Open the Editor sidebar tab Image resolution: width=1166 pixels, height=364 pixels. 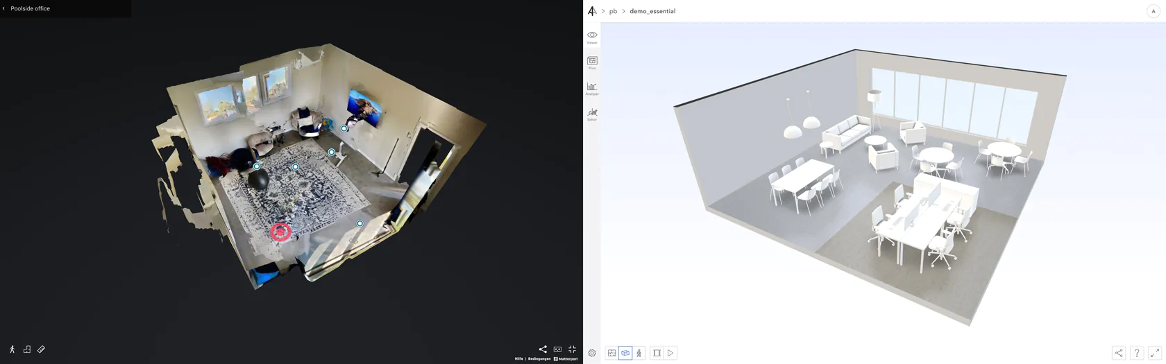(592, 114)
